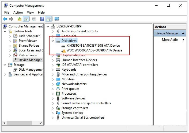189x133 pixels.
Task: Click Scan for hardware changes monitor icon
Action: tap(57, 19)
